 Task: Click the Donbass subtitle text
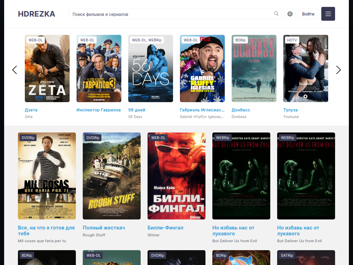tap(239, 117)
